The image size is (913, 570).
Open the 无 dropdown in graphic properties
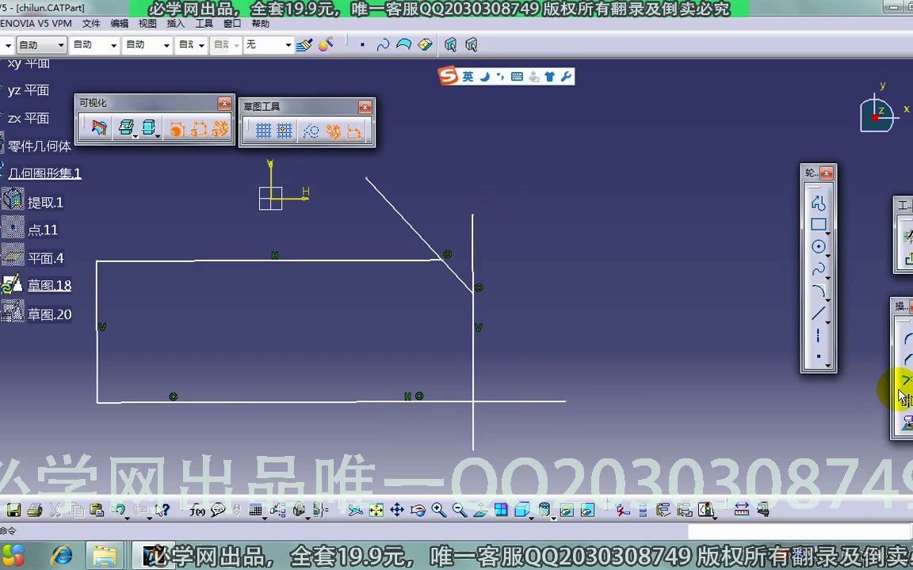tap(268, 45)
